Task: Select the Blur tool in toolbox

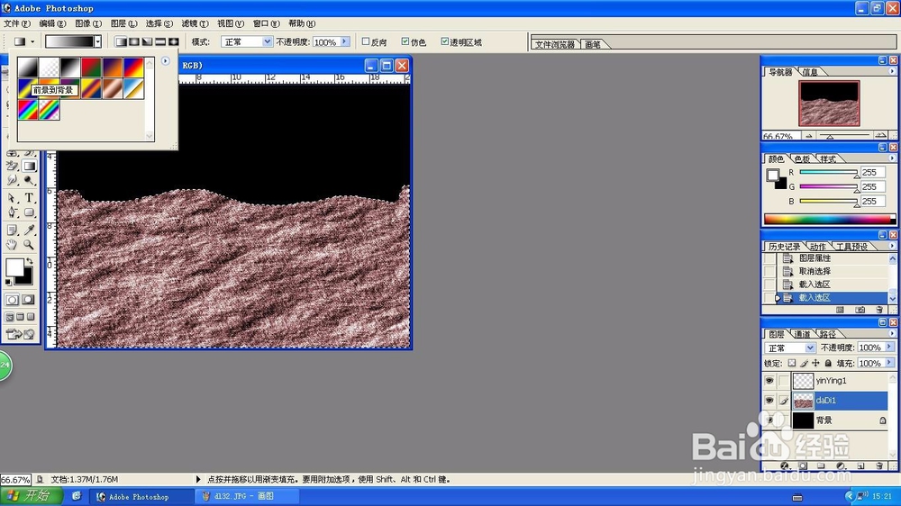Action: click(x=12, y=180)
